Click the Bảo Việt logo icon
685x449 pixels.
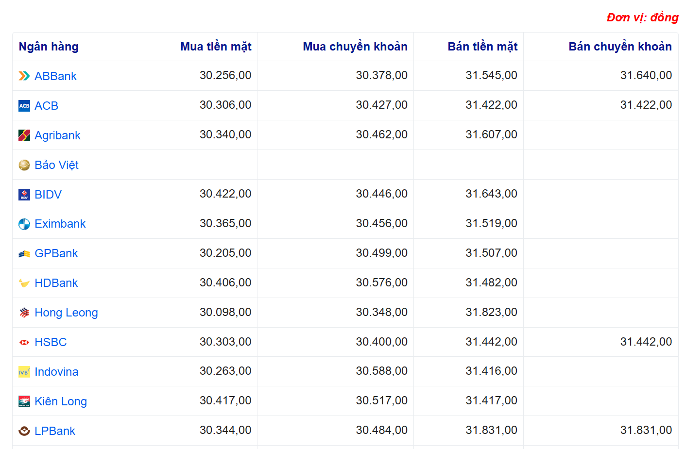(24, 165)
